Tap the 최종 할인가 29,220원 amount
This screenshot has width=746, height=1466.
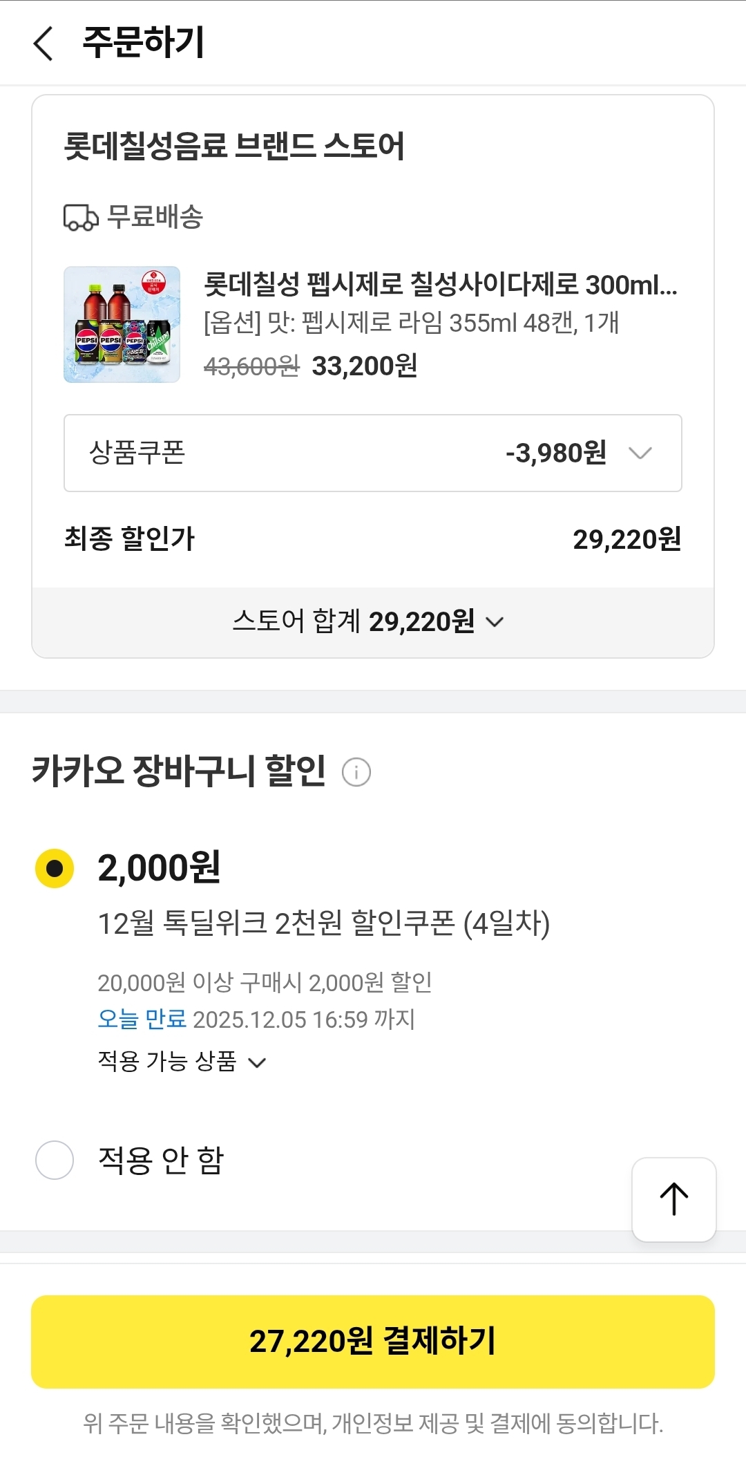point(627,539)
